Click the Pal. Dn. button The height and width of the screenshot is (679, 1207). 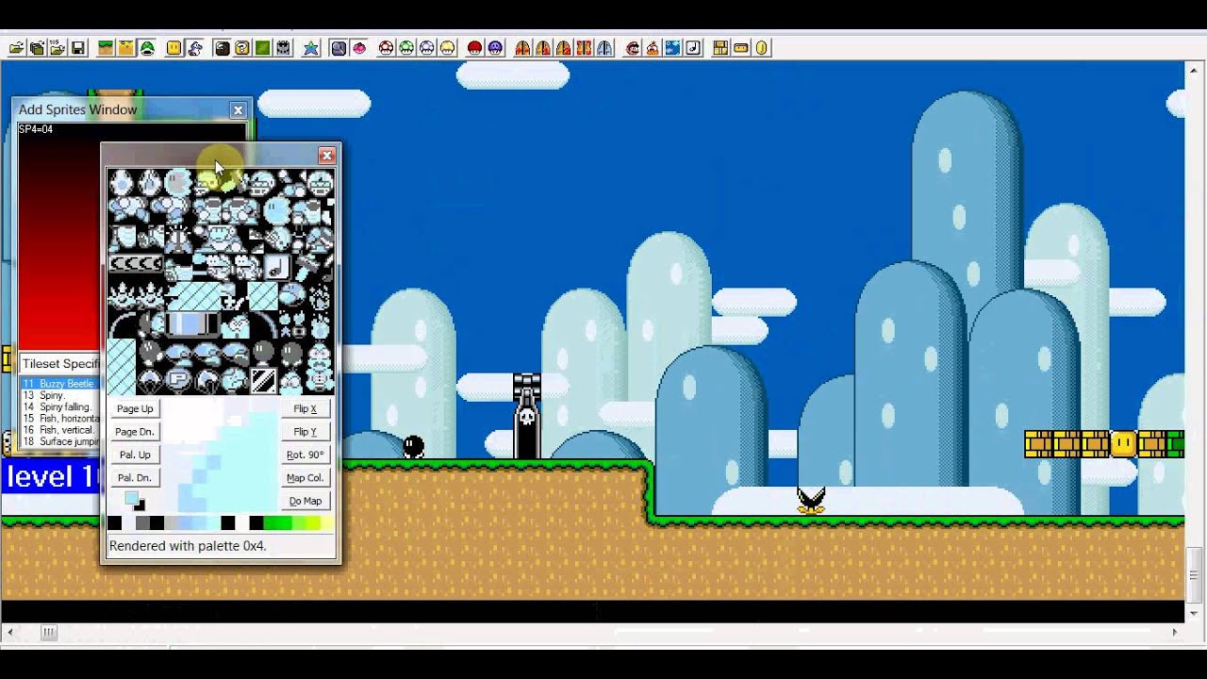[x=135, y=477]
